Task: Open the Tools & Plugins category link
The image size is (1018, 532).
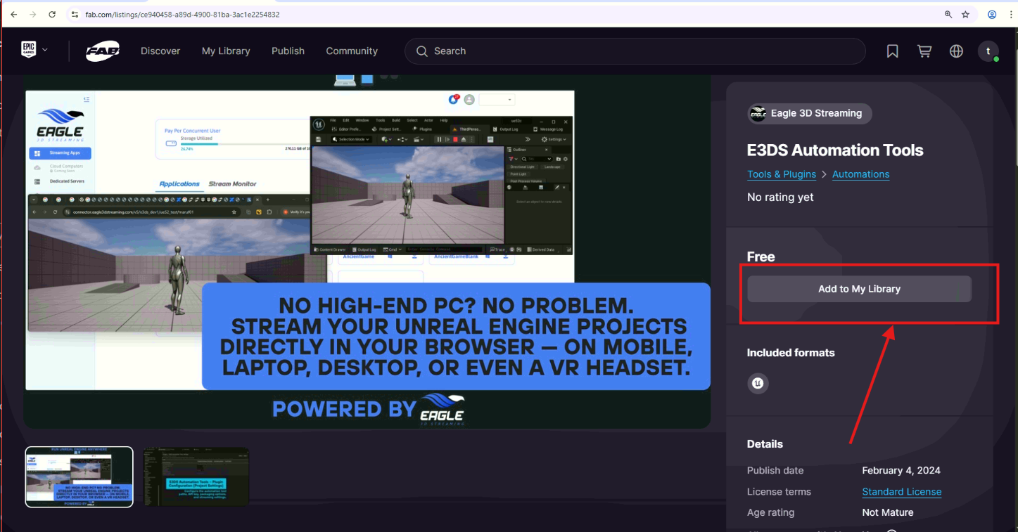Action: click(782, 174)
